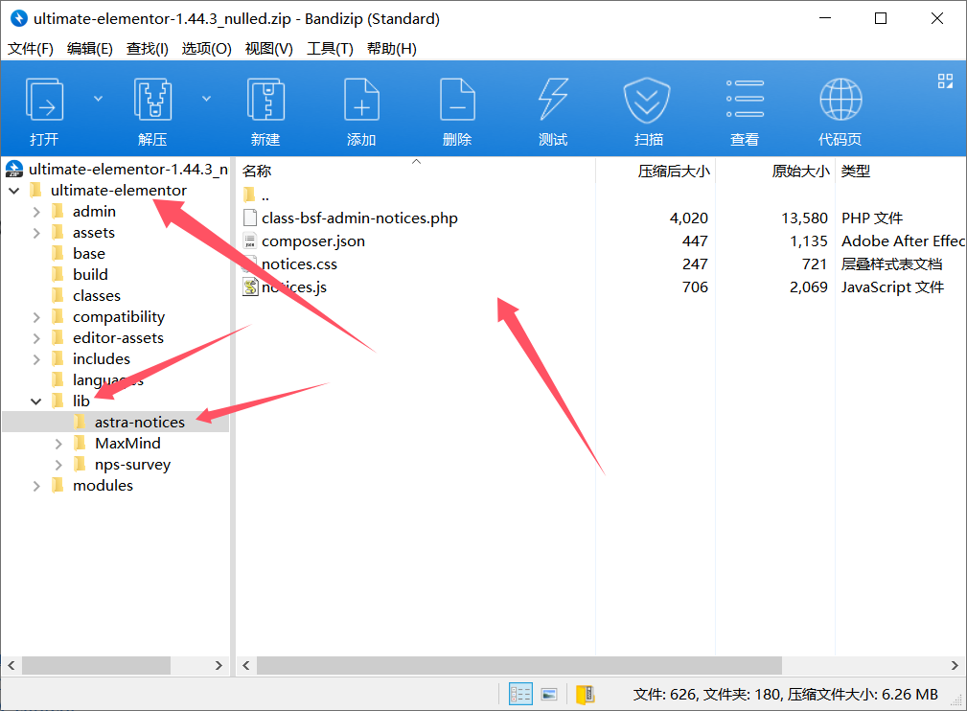This screenshot has width=967, height=711.
Task: Click the file list scroll-right arrow
Action: [955, 665]
